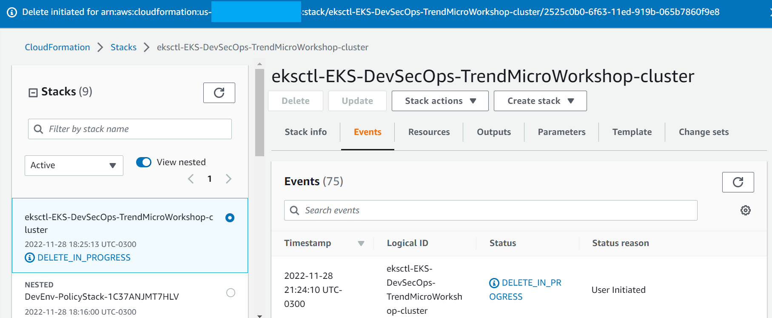Select the DevEnv-PolicyStack nested stack radio
The image size is (772, 318).
[x=231, y=293]
